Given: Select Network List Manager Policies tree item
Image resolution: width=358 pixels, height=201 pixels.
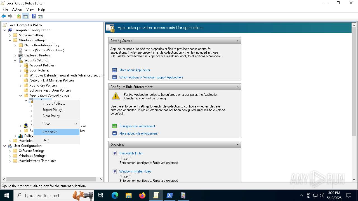Looking at the screenshot, I should coord(52,80).
